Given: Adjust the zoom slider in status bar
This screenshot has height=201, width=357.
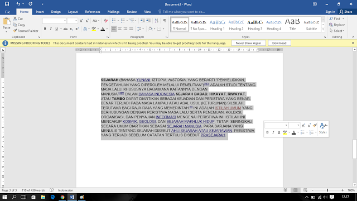Looking at the screenshot, I should tap(327, 190).
